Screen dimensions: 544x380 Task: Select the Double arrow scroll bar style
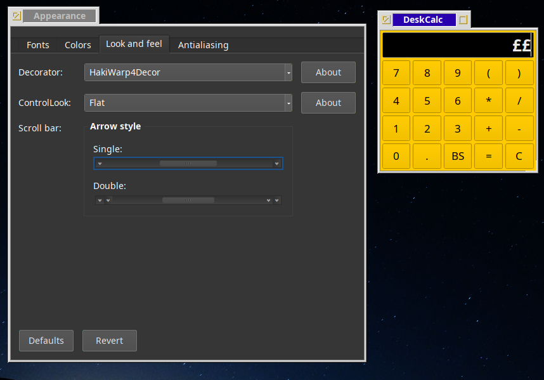point(188,200)
